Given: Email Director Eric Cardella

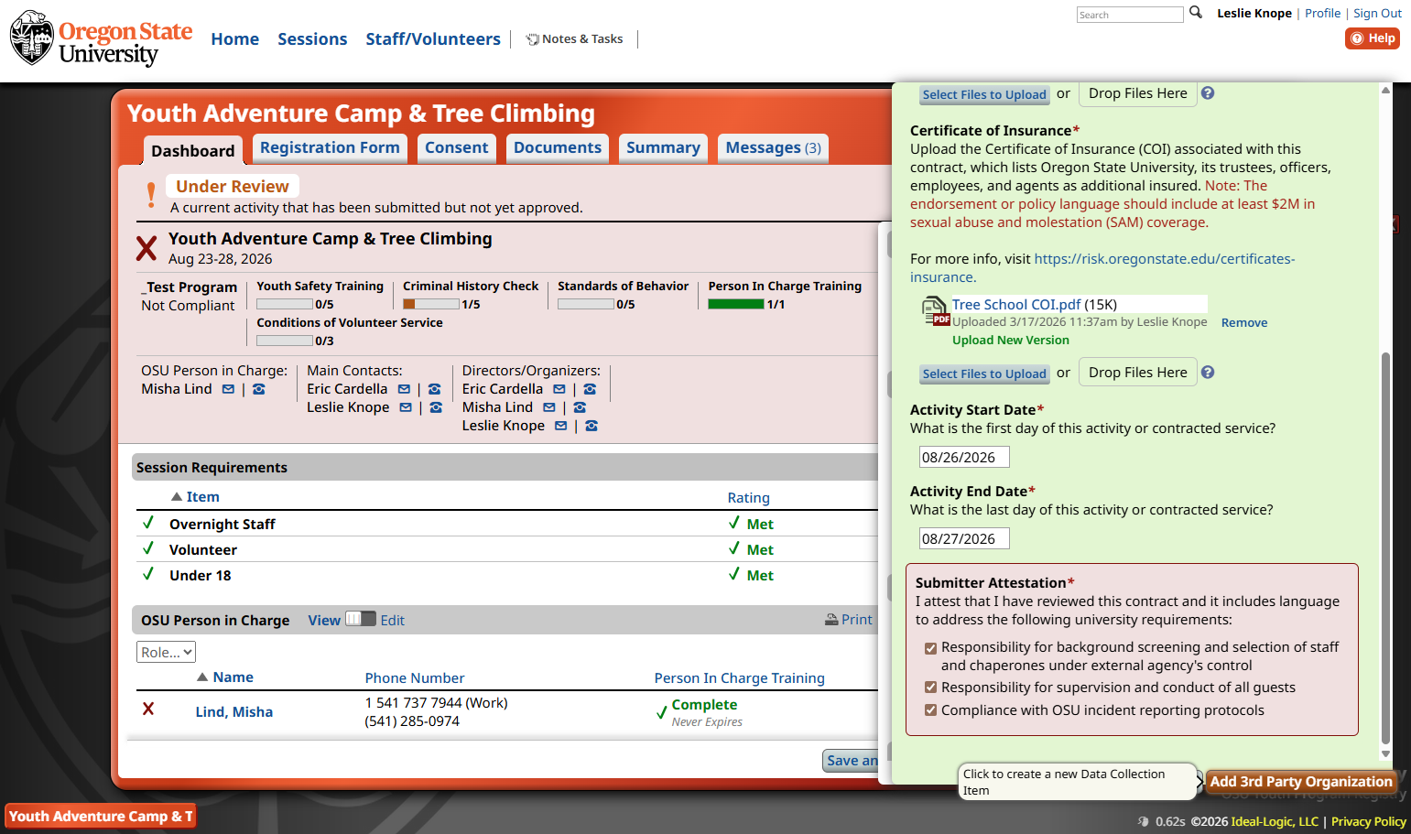Looking at the screenshot, I should coord(559,389).
